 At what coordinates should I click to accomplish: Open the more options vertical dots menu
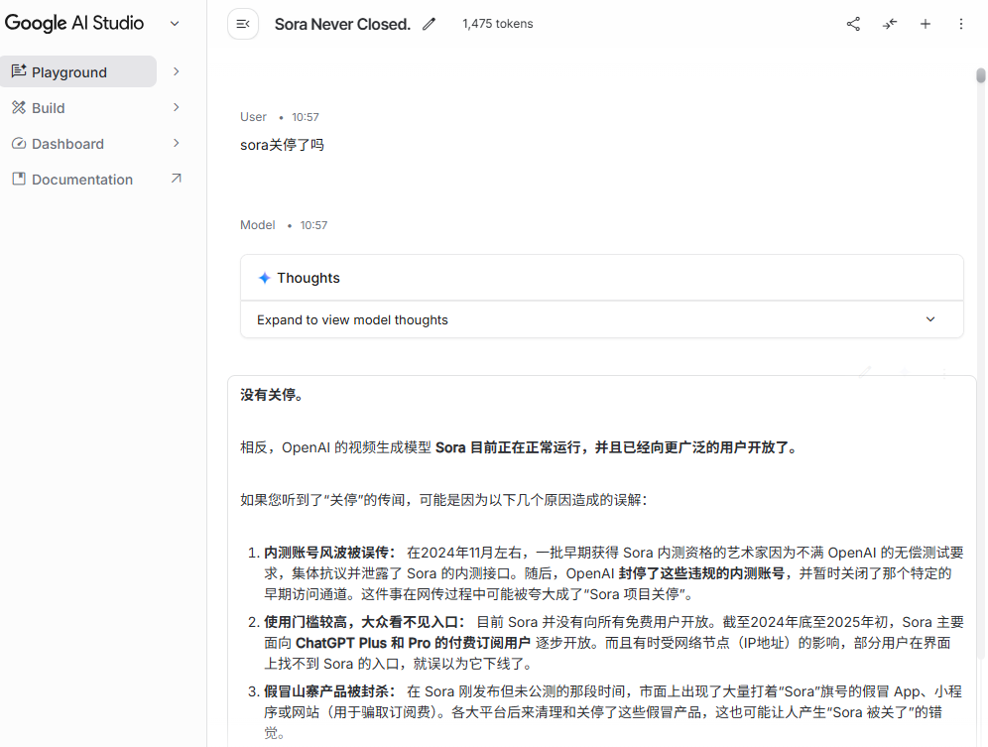(961, 24)
